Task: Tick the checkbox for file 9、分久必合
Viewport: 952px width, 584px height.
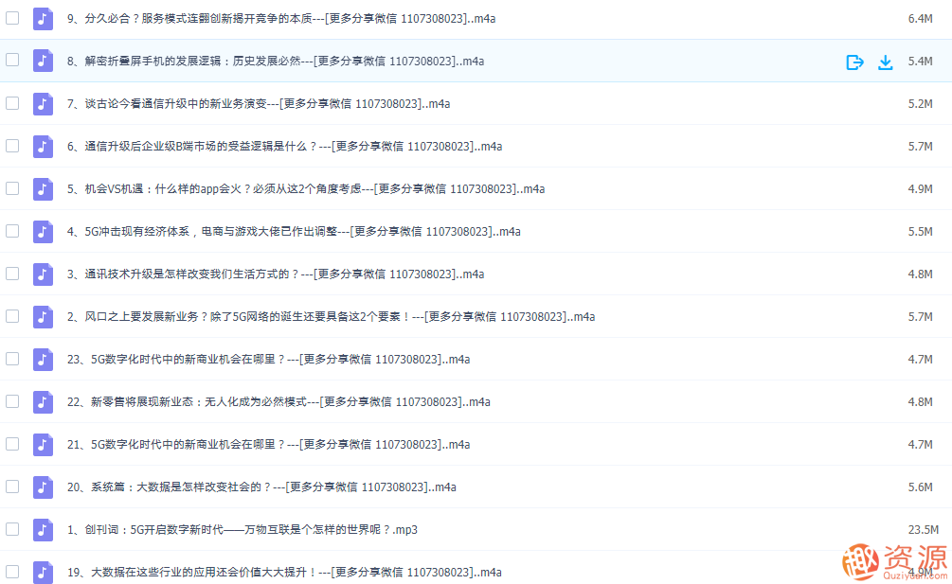Action: click(12, 18)
